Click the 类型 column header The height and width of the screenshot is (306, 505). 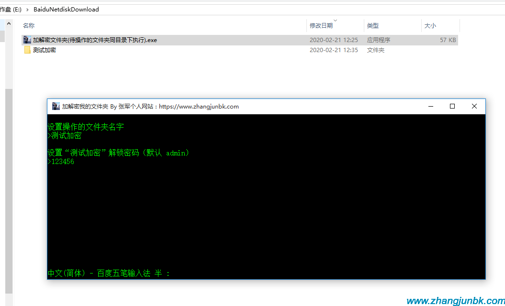click(372, 26)
